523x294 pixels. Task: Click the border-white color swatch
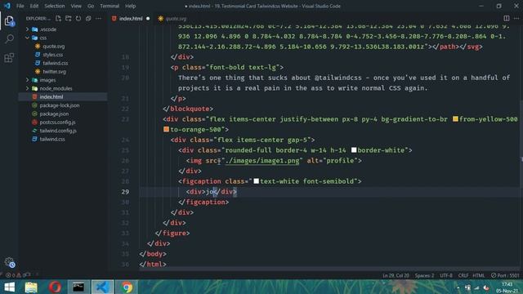click(x=354, y=150)
